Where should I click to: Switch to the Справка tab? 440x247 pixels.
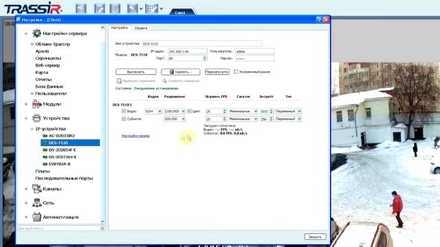[x=140, y=28]
